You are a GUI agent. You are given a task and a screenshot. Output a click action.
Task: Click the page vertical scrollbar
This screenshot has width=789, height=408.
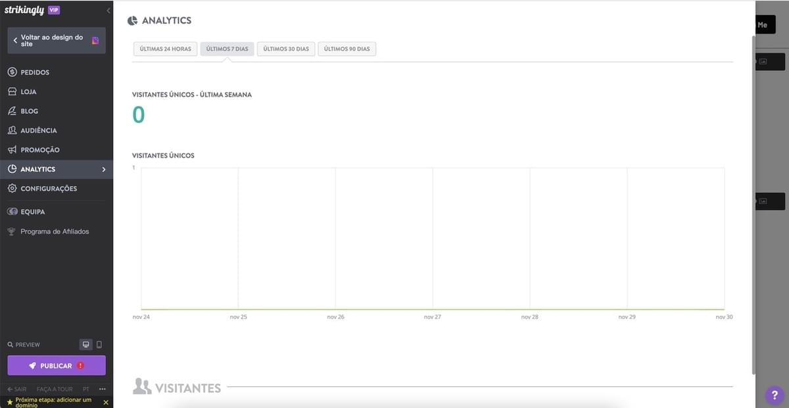point(753,204)
